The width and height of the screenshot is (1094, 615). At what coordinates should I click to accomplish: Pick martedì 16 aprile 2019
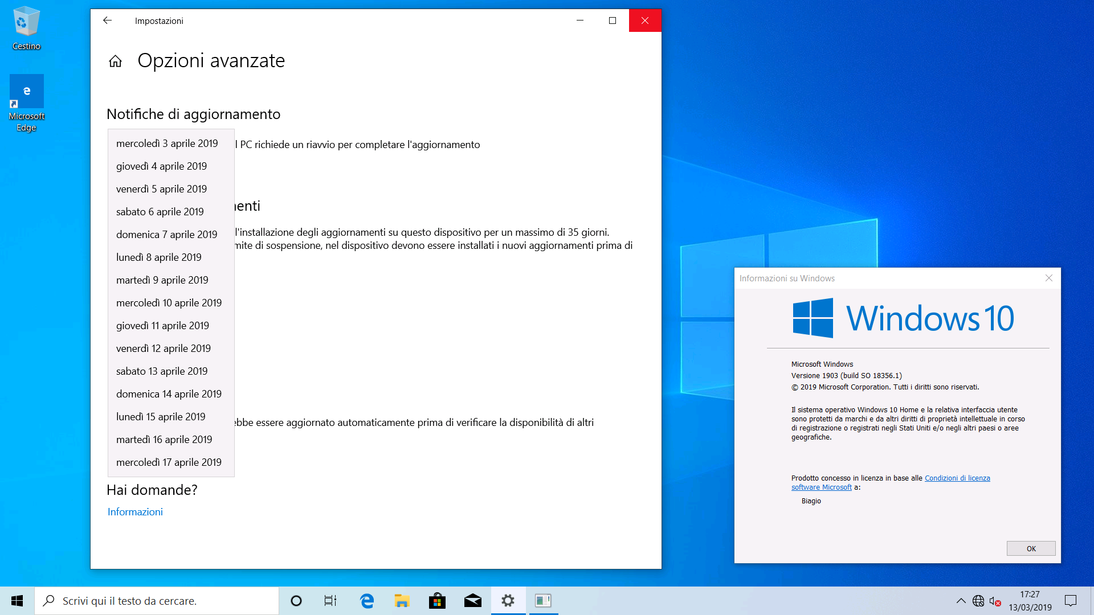click(171, 440)
